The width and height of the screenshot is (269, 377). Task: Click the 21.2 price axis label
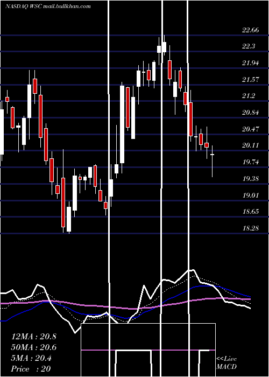point(249,96)
